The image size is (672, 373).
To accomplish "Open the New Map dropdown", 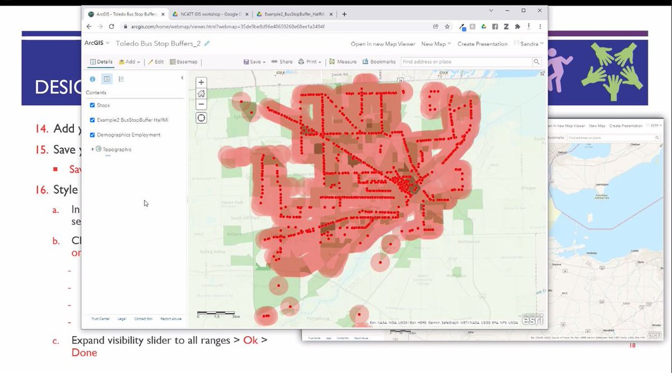I will click(436, 44).
